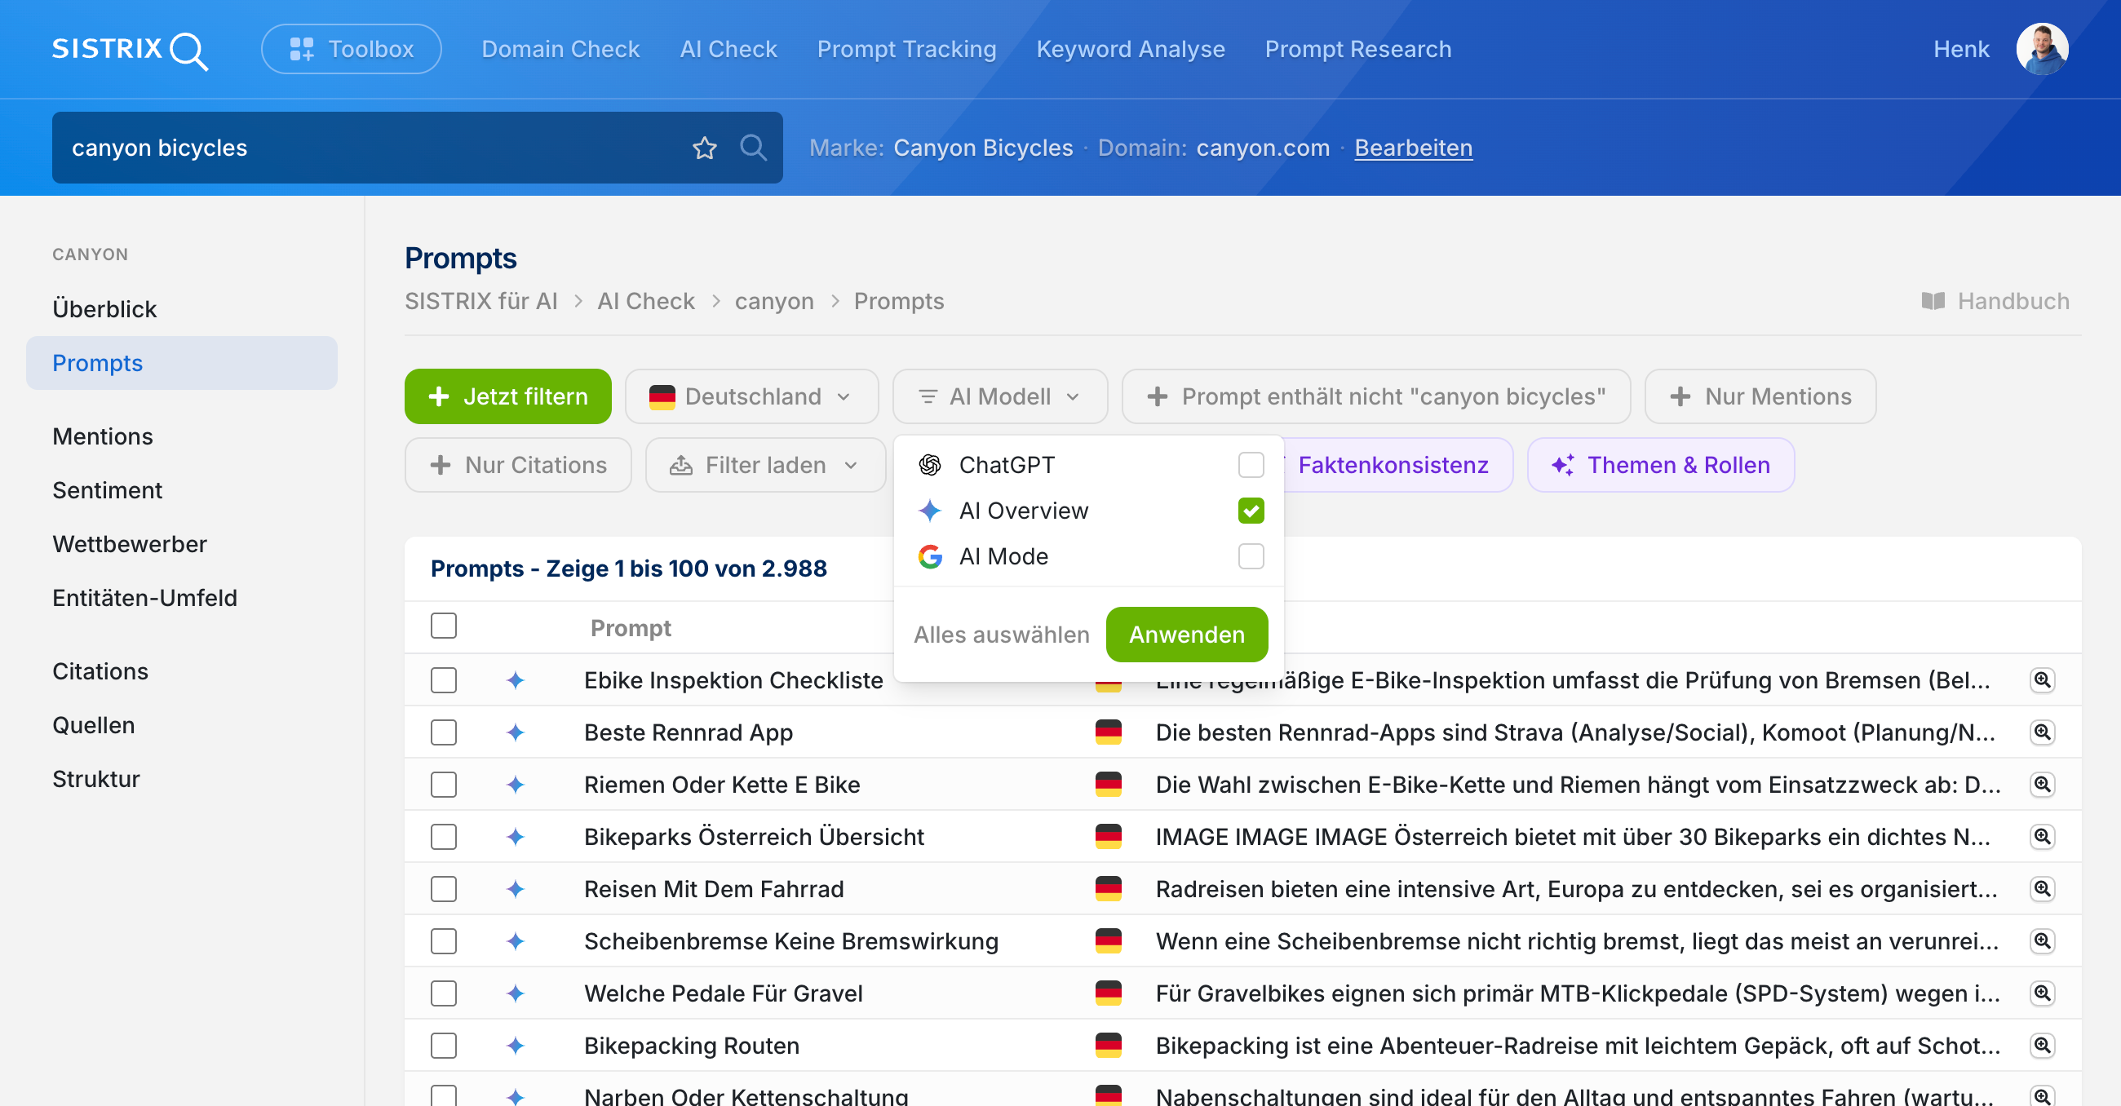Open detail magnifier for Riemen Oder Kette row
The image size is (2121, 1106).
(x=2042, y=784)
